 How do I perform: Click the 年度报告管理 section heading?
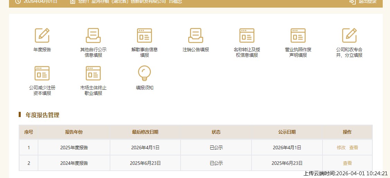(43, 115)
